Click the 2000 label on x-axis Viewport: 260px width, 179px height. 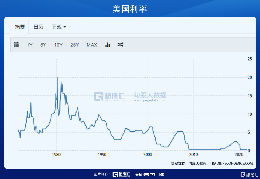[x=148, y=155]
